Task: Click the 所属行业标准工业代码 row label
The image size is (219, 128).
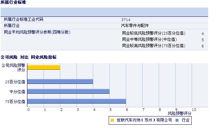Action: (24, 19)
